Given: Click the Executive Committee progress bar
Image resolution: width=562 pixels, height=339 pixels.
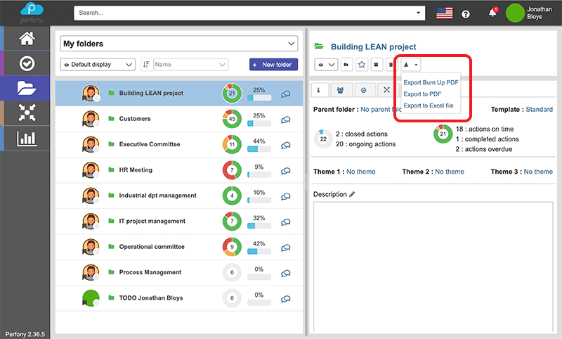Looking at the screenshot, I should (259, 149).
